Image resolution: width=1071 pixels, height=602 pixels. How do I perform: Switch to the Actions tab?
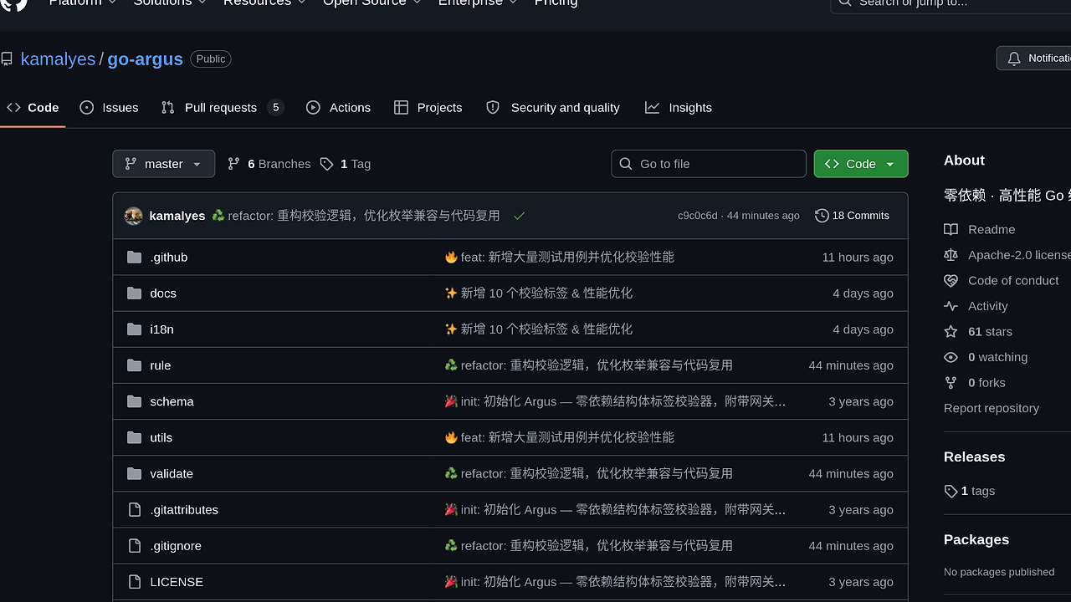(338, 108)
